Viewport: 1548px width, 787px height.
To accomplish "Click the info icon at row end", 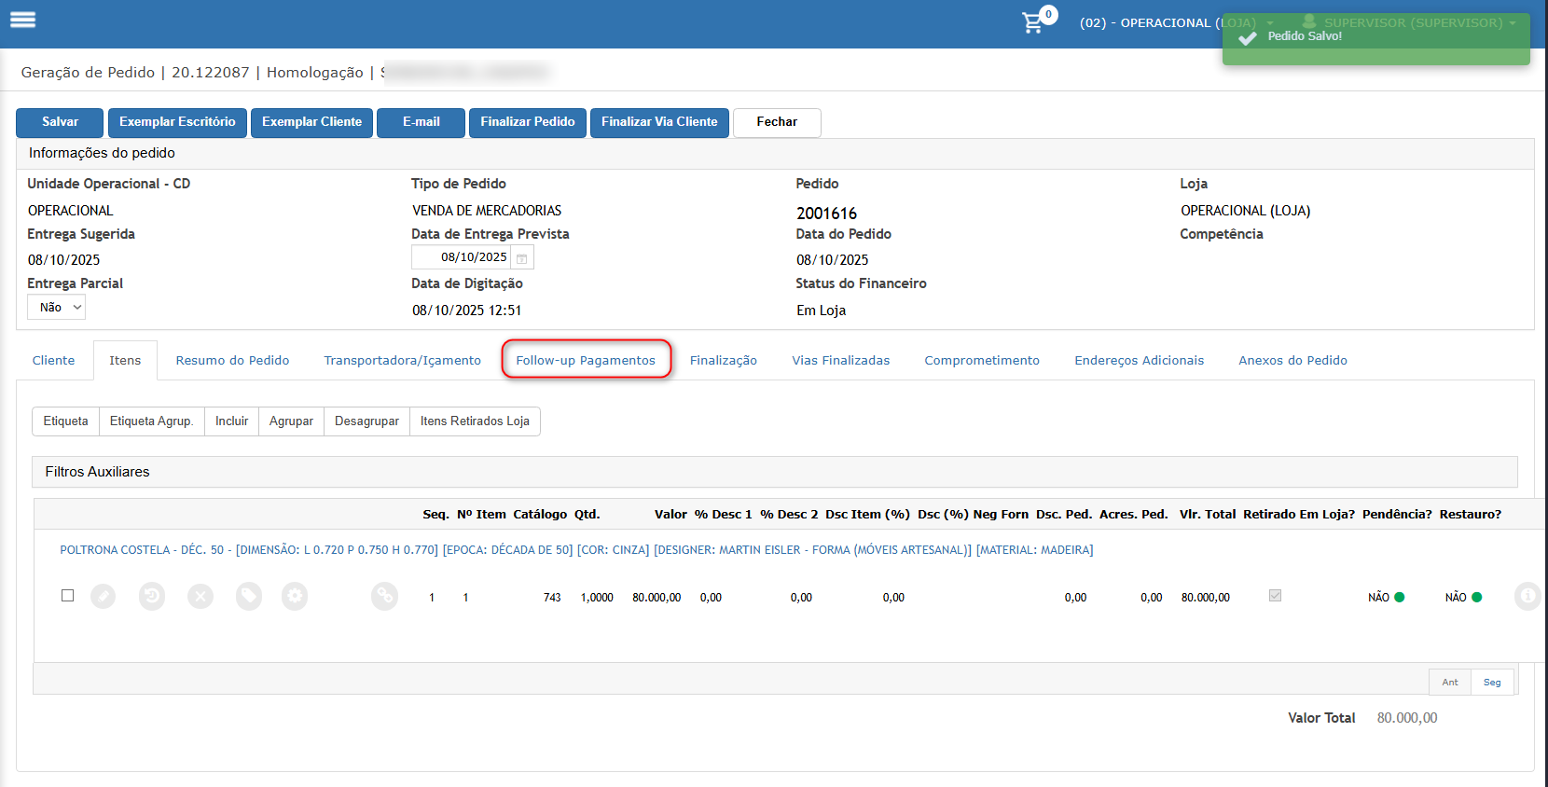I will coord(1527,596).
